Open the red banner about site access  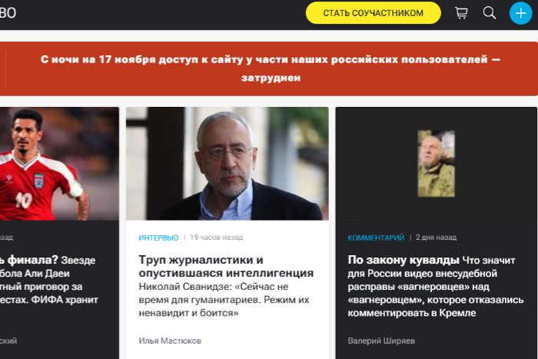tap(269, 68)
